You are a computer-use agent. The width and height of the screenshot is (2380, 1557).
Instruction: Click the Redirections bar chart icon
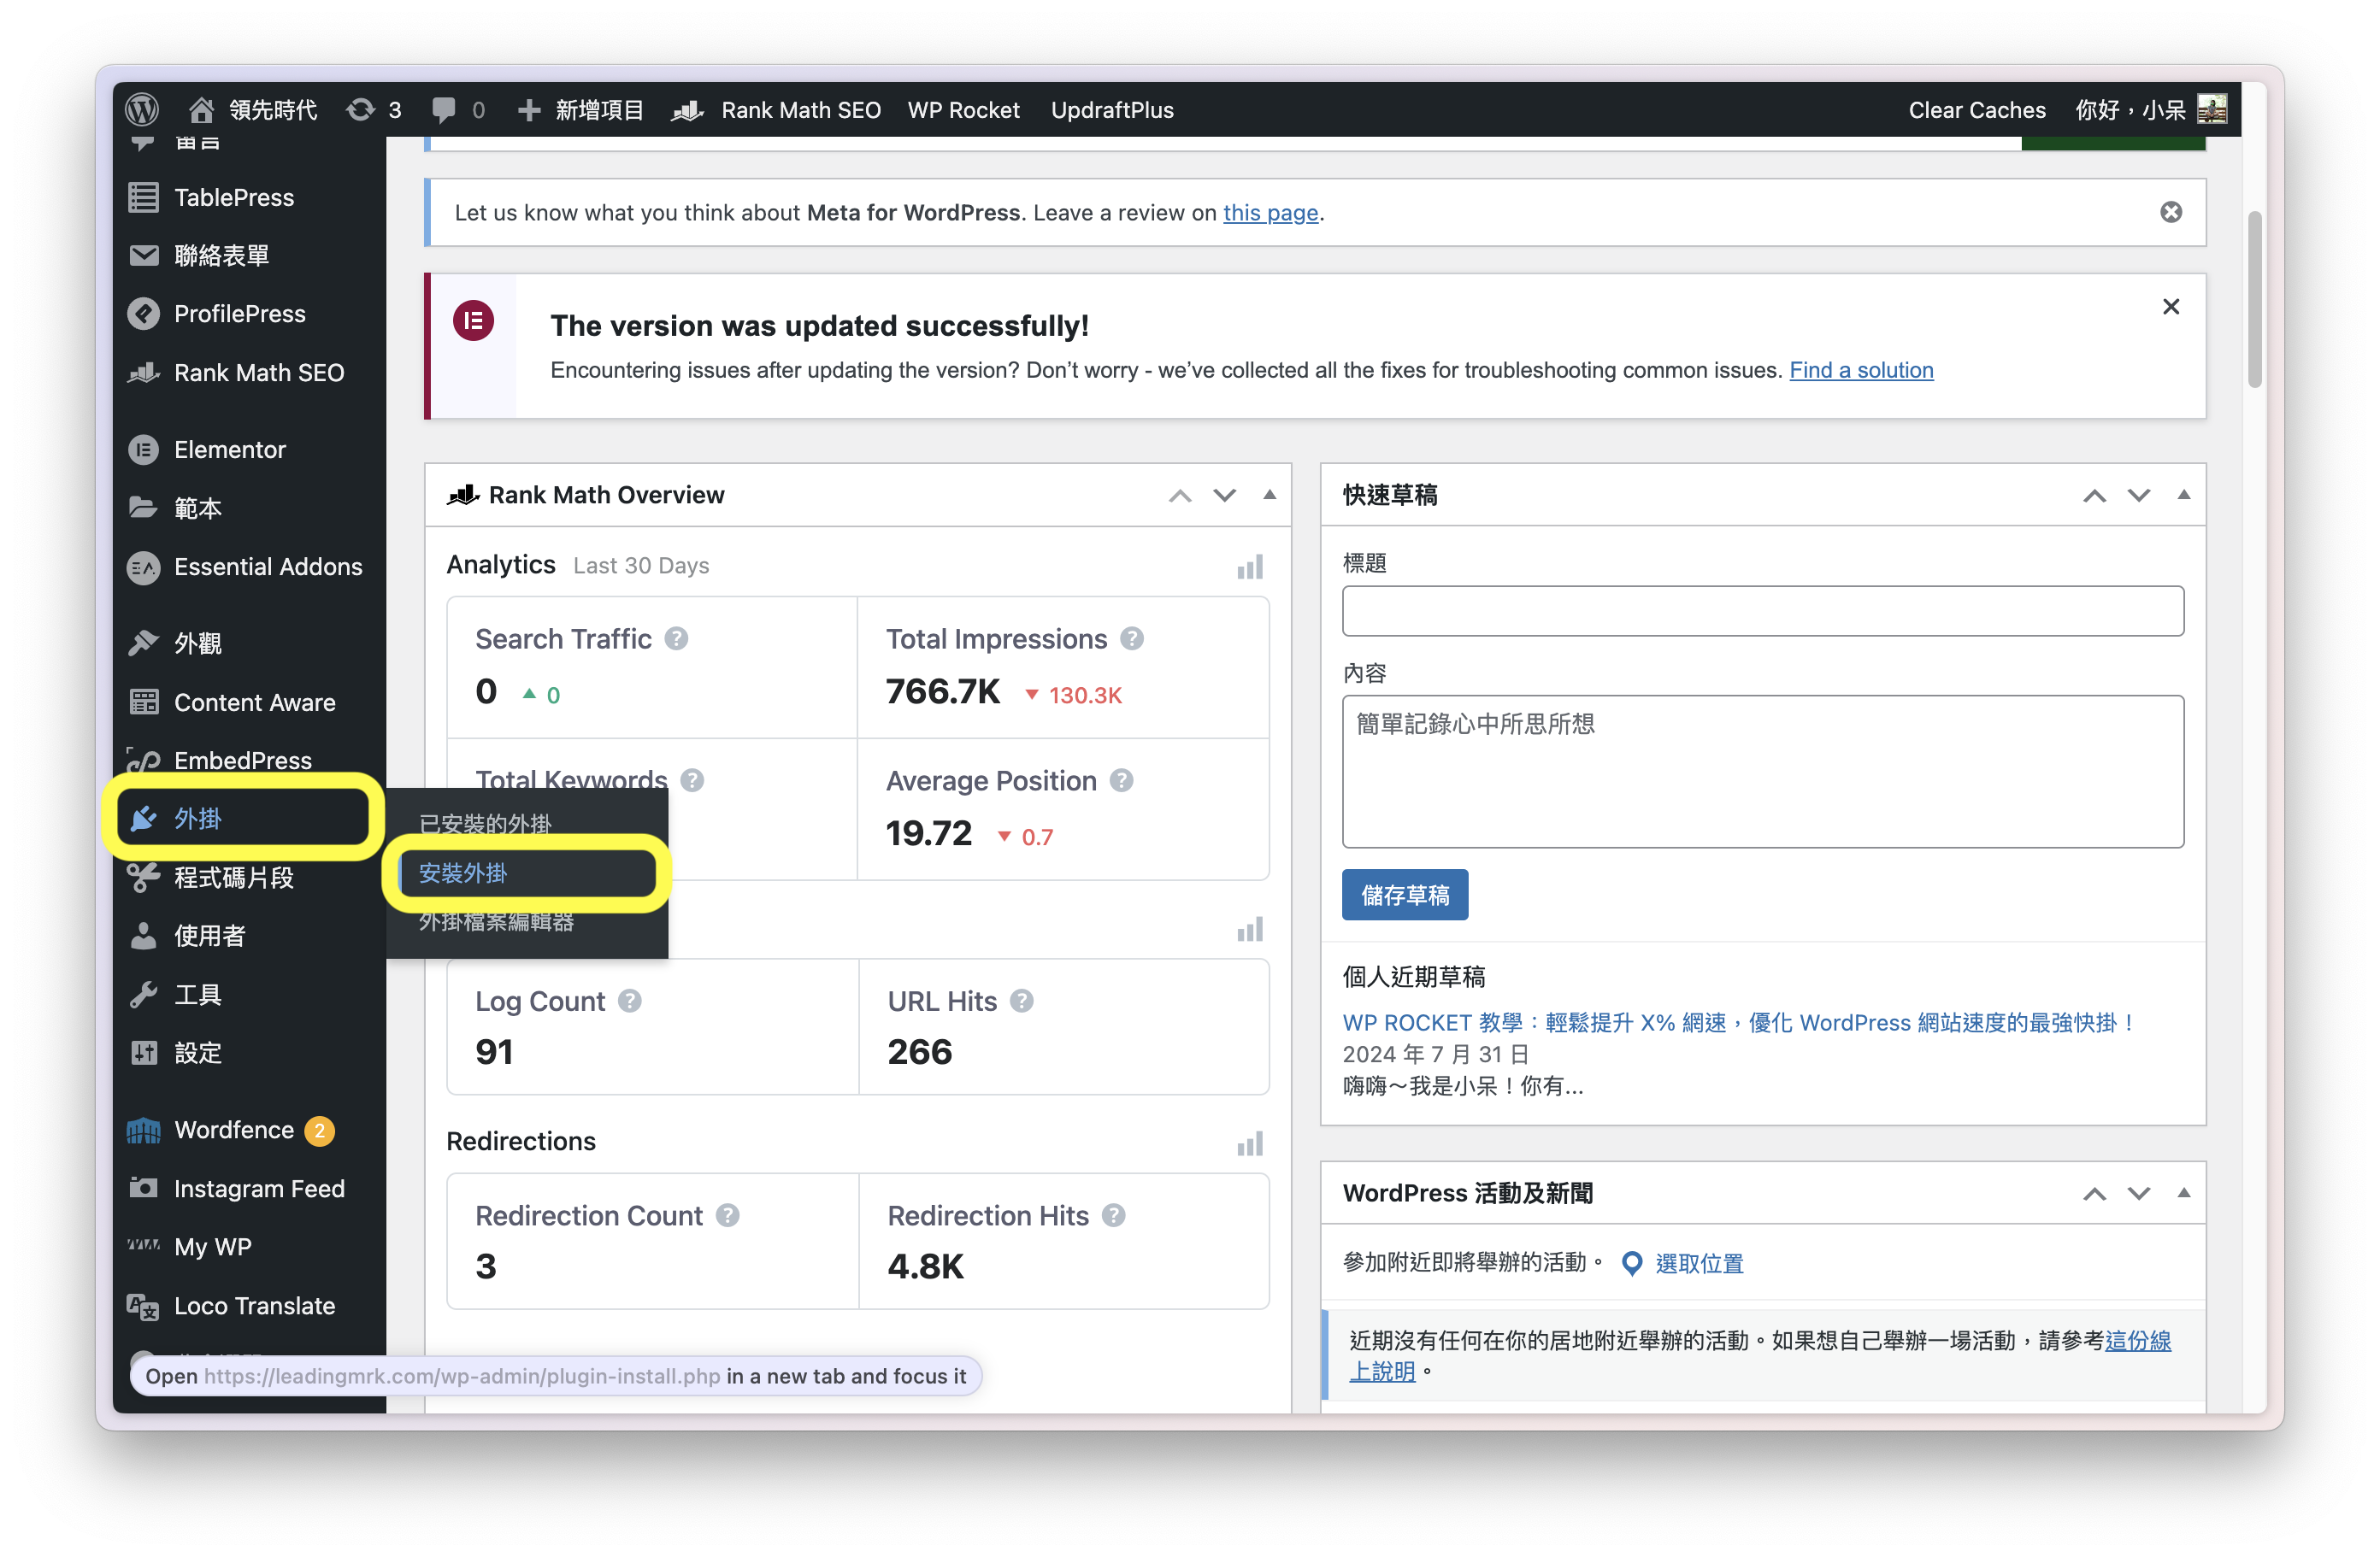coord(1249,1143)
